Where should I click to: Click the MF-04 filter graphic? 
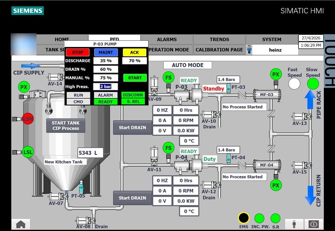[x=267, y=165]
